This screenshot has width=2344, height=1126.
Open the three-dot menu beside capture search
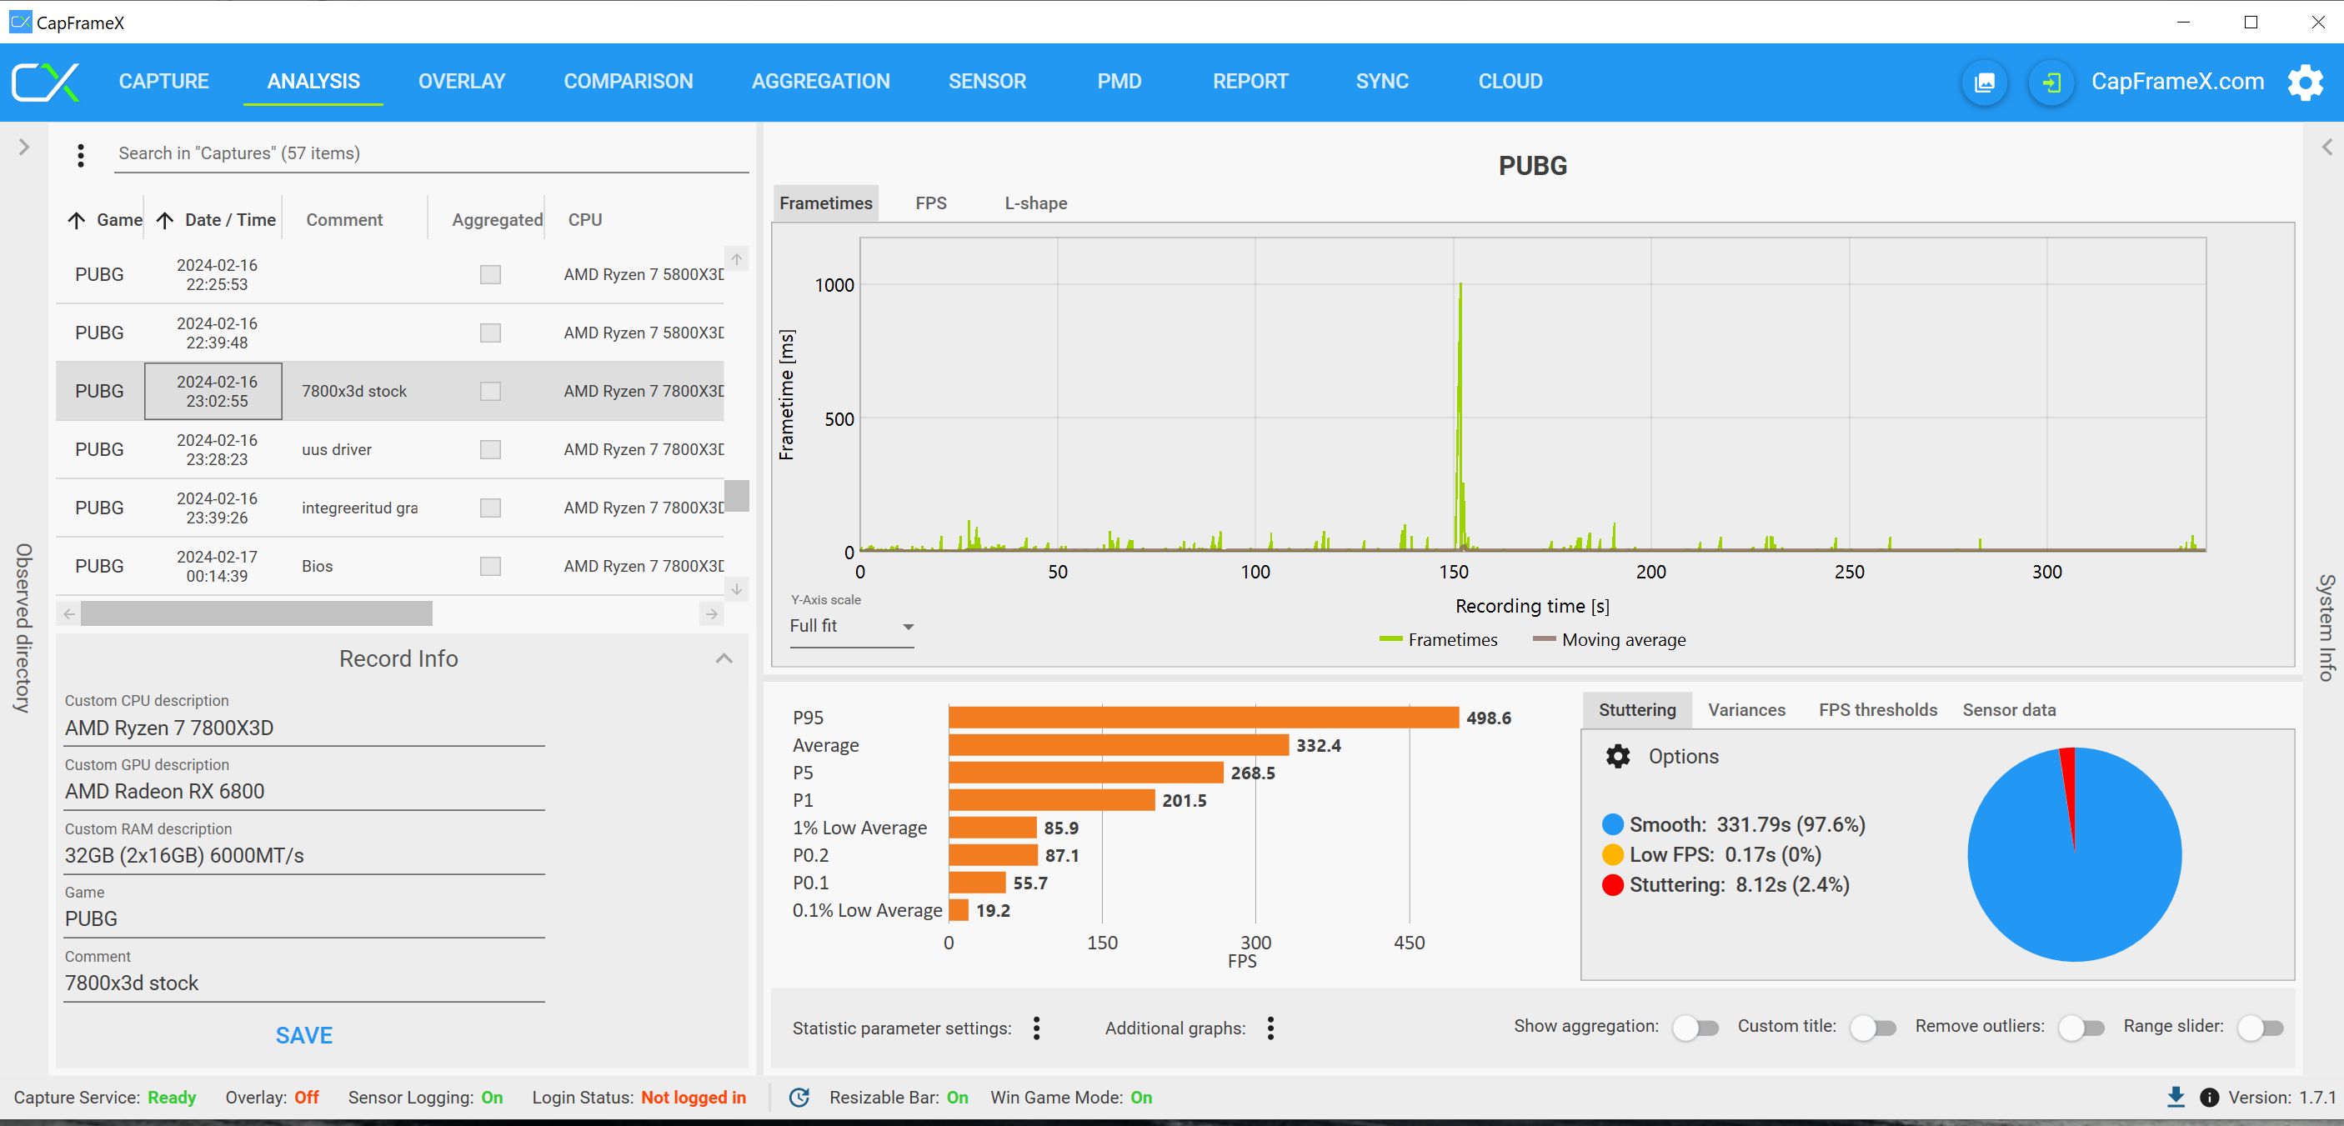(81, 156)
